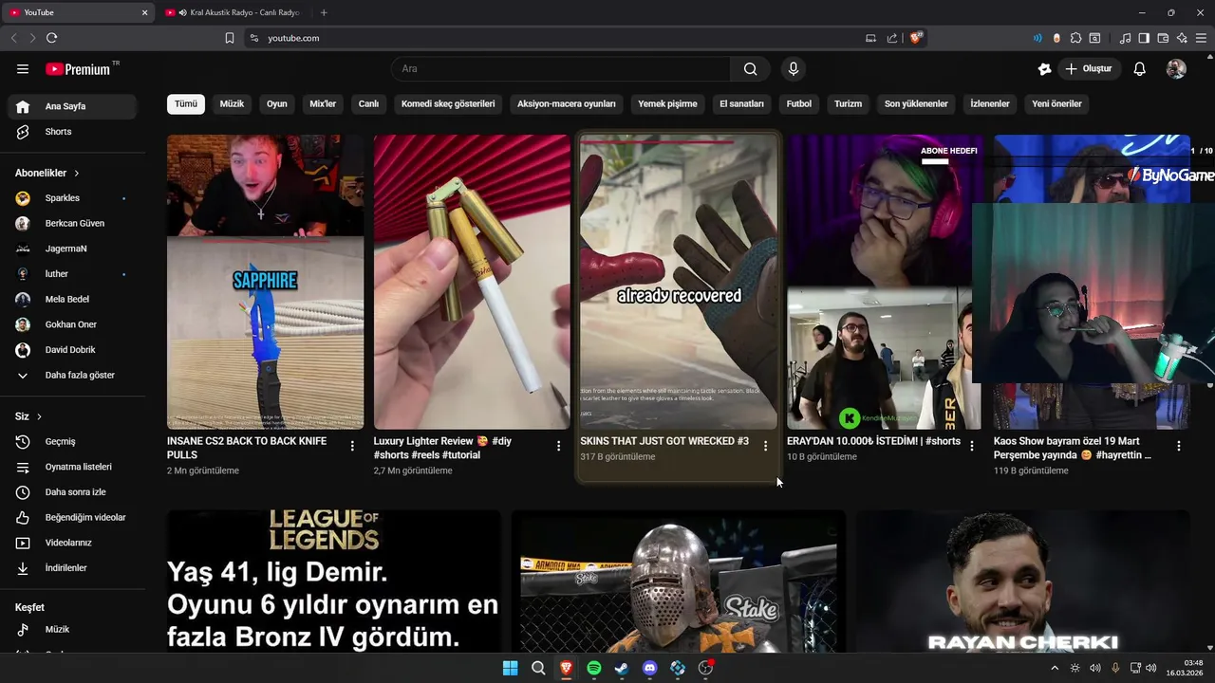Open Beğendiğim videolar liked videos

point(72,517)
